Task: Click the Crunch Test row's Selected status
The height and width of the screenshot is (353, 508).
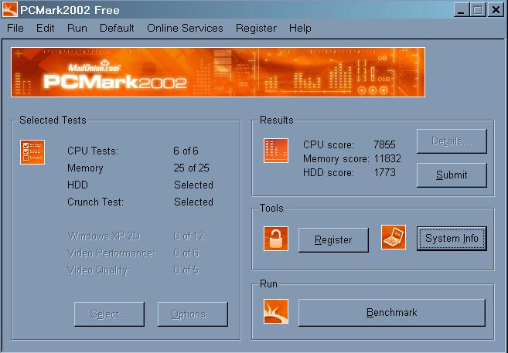Action: point(193,202)
